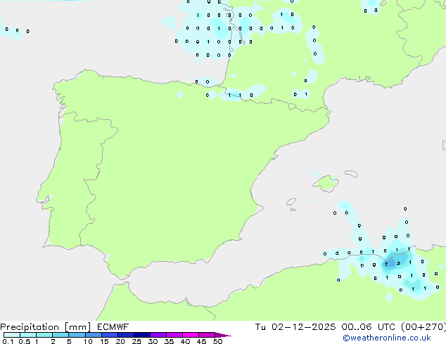
Task: Click the 45 mm legend color swatch
Action: point(207,335)
